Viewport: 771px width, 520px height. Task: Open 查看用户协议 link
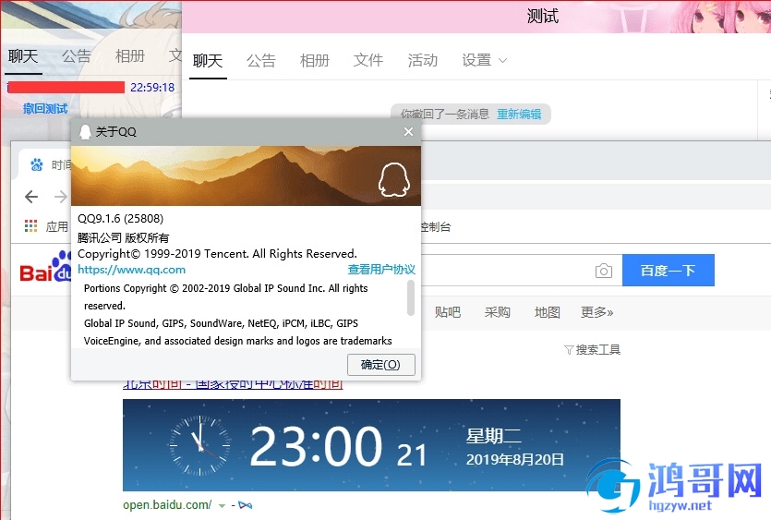(381, 270)
